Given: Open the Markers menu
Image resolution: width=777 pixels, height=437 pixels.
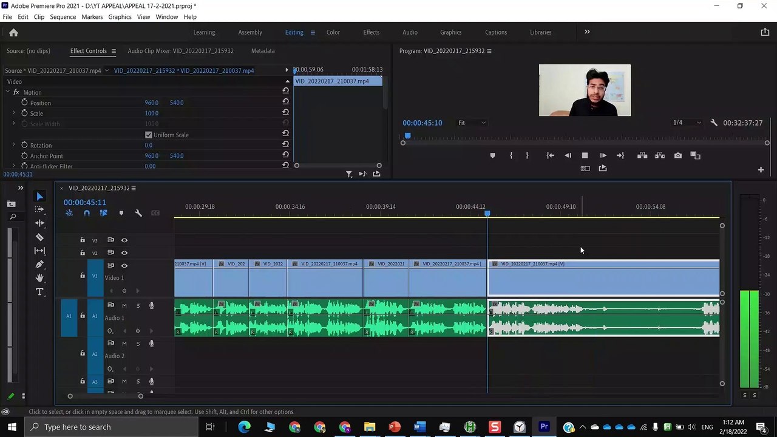Looking at the screenshot, I should click(x=92, y=17).
